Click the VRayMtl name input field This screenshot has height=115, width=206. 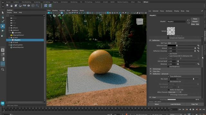(x=176, y=21)
